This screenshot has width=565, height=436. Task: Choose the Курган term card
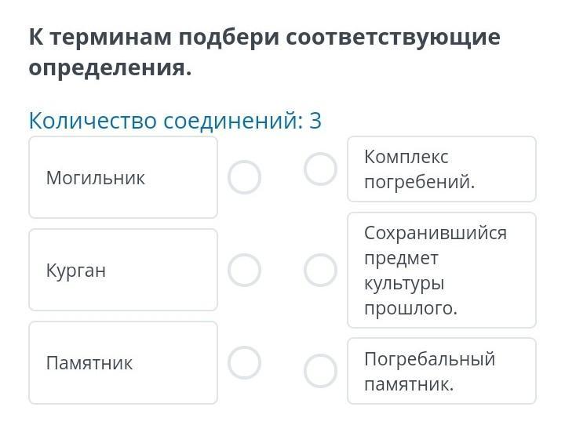coord(123,270)
